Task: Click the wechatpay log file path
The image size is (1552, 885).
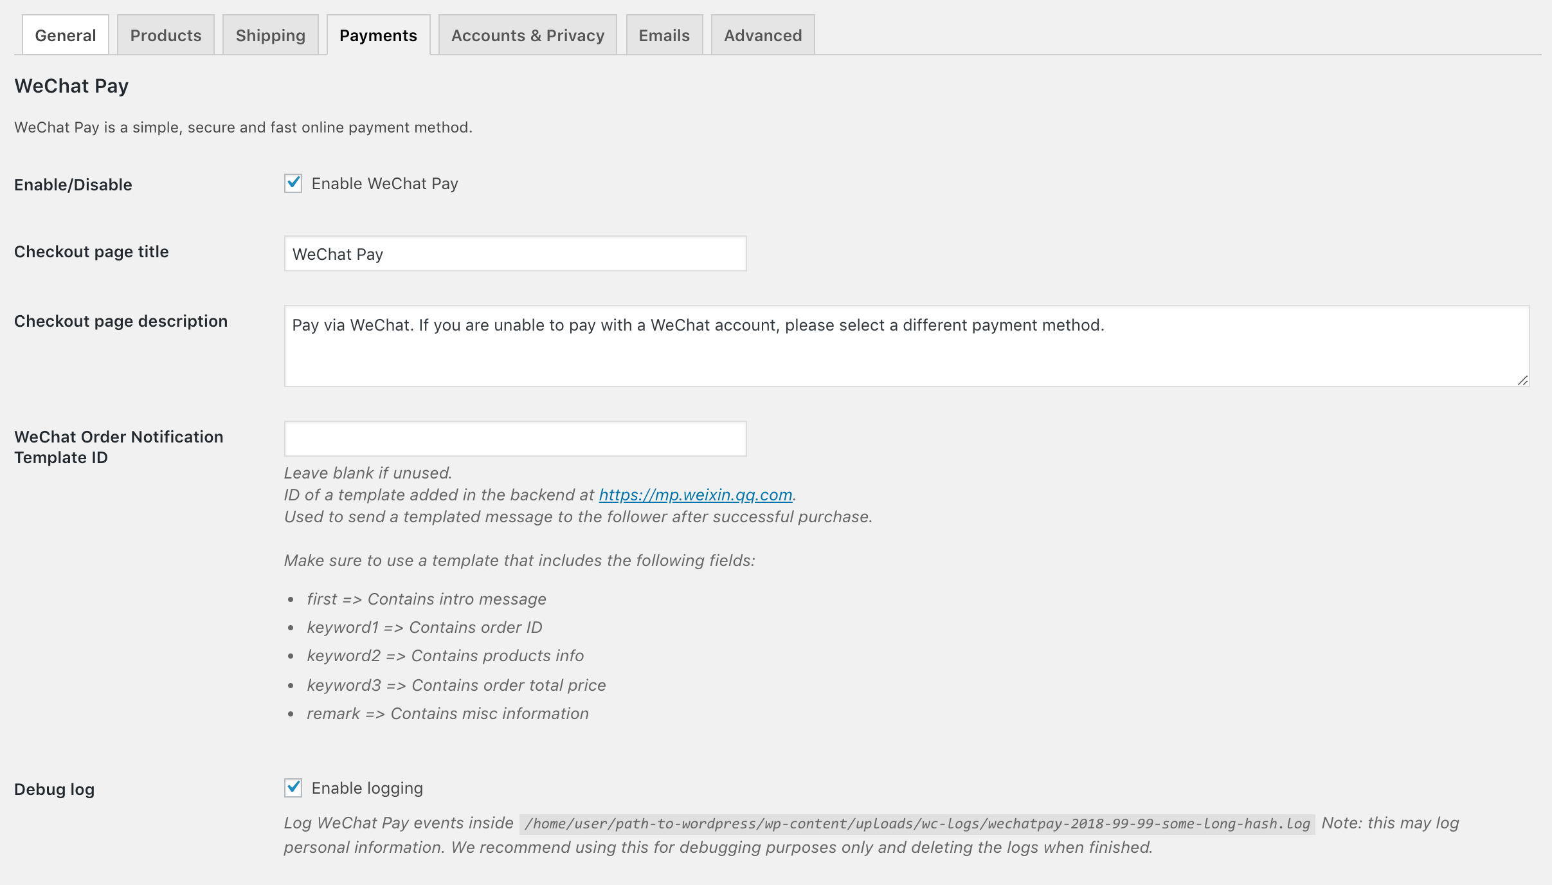Action: (x=917, y=824)
